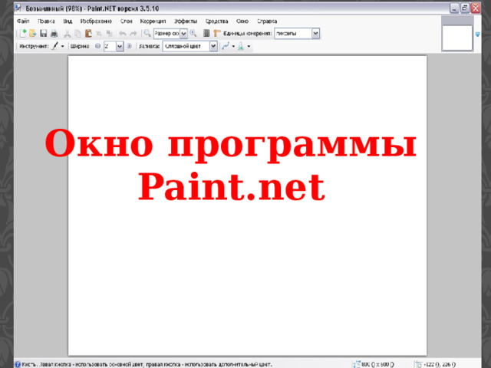Image resolution: width=491 pixels, height=368 pixels.
Task: Toggle rulers icon
Action: tap(217, 33)
